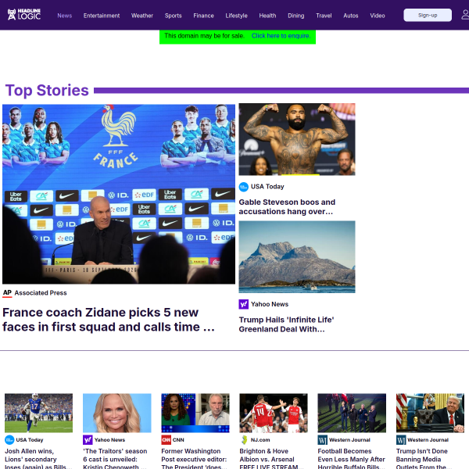
Task: Click 'This domain may be for sale.' text
Action: click(x=204, y=36)
